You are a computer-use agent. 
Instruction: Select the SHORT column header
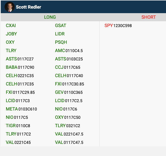(x=149, y=17)
